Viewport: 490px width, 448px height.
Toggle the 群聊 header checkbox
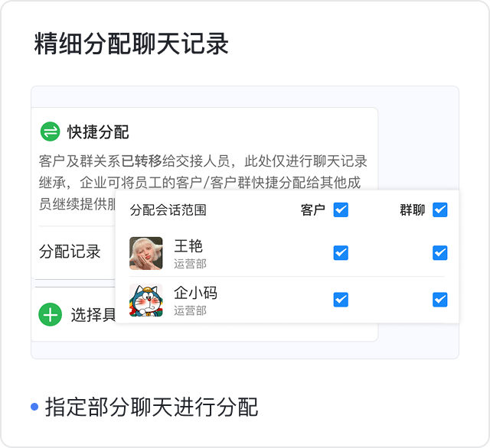coord(439,209)
